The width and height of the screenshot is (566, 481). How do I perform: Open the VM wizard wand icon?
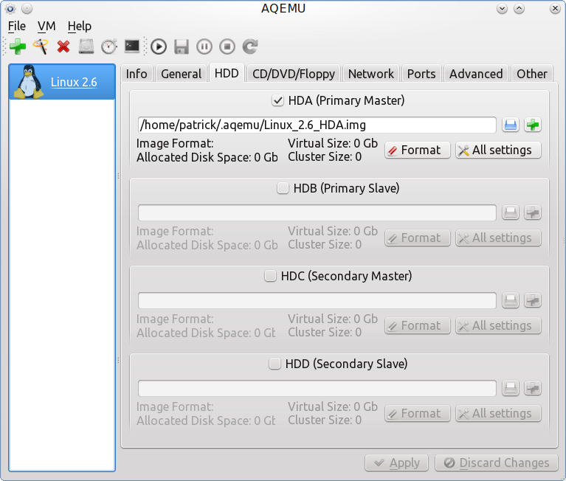(41, 46)
